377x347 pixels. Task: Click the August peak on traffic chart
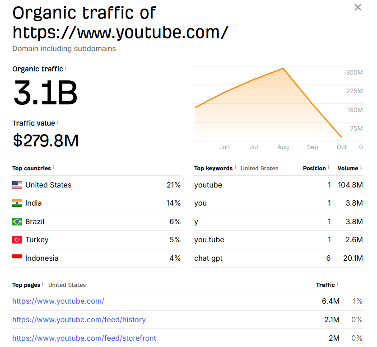(x=283, y=69)
